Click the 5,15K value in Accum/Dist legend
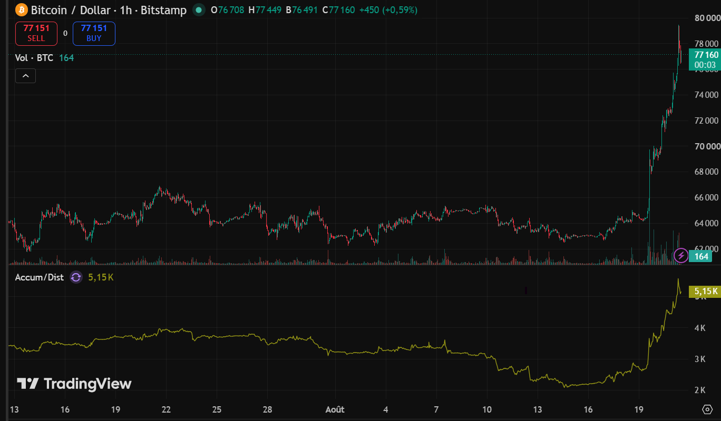 point(100,277)
